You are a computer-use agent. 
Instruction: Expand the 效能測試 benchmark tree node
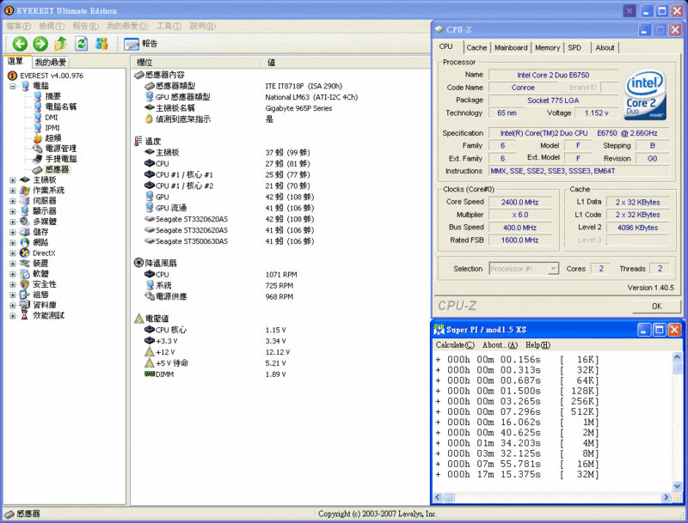click(x=12, y=315)
